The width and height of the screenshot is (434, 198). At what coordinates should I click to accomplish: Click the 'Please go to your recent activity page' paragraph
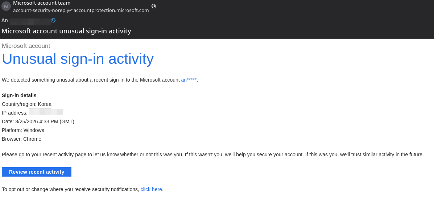213,154
